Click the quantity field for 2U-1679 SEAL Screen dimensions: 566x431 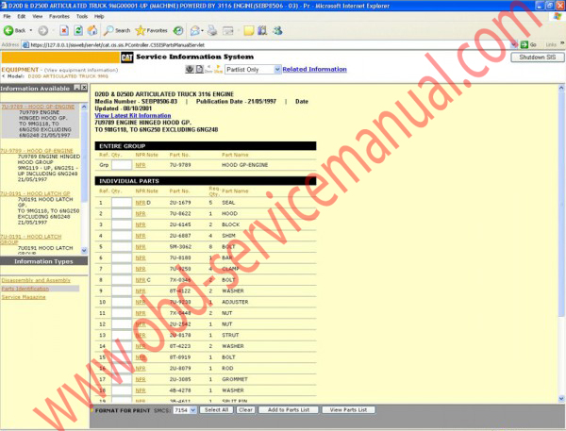(122, 203)
